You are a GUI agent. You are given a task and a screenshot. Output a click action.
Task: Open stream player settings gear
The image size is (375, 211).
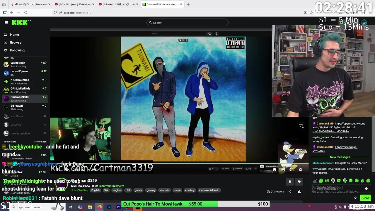(x=300, y=170)
